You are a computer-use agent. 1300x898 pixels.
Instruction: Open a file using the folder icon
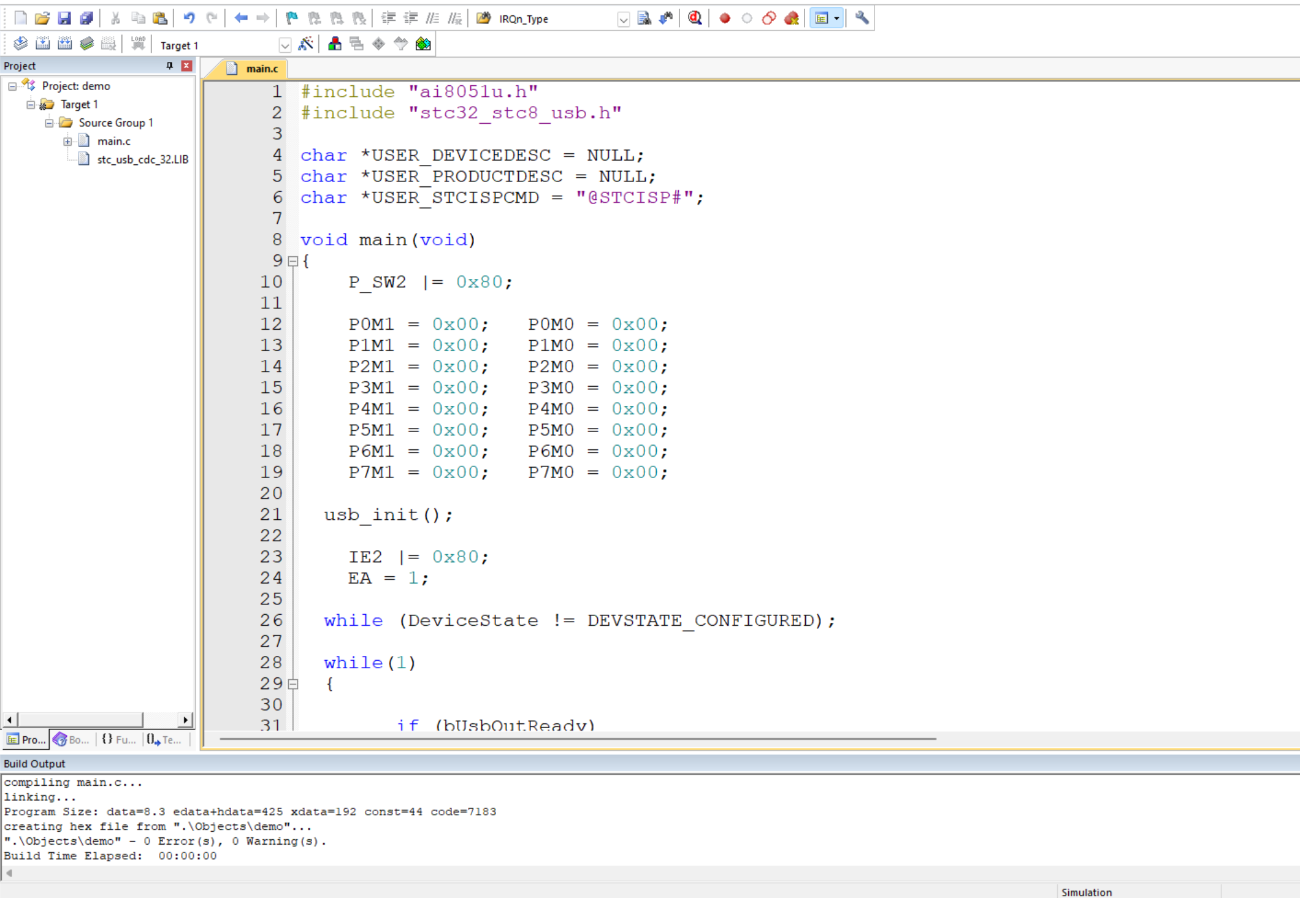tap(42, 18)
